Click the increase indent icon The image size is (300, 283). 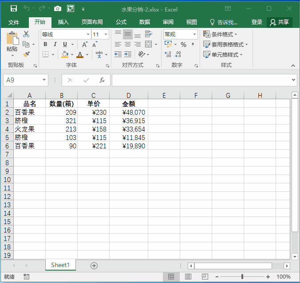point(128,54)
